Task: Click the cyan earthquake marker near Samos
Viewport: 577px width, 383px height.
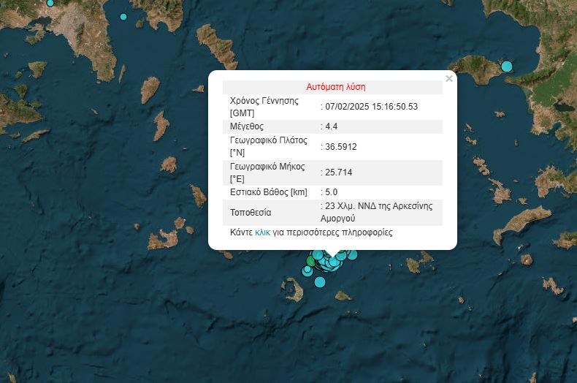Action: click(507, 67)
